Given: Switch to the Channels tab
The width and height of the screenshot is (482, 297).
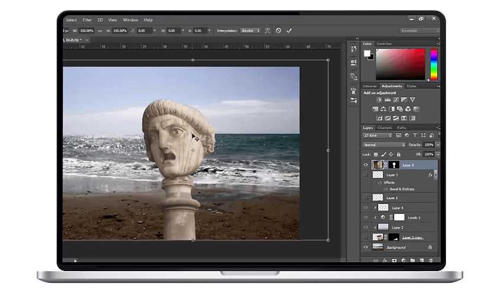Looking at the screenshot, I should tap(384, 128).
